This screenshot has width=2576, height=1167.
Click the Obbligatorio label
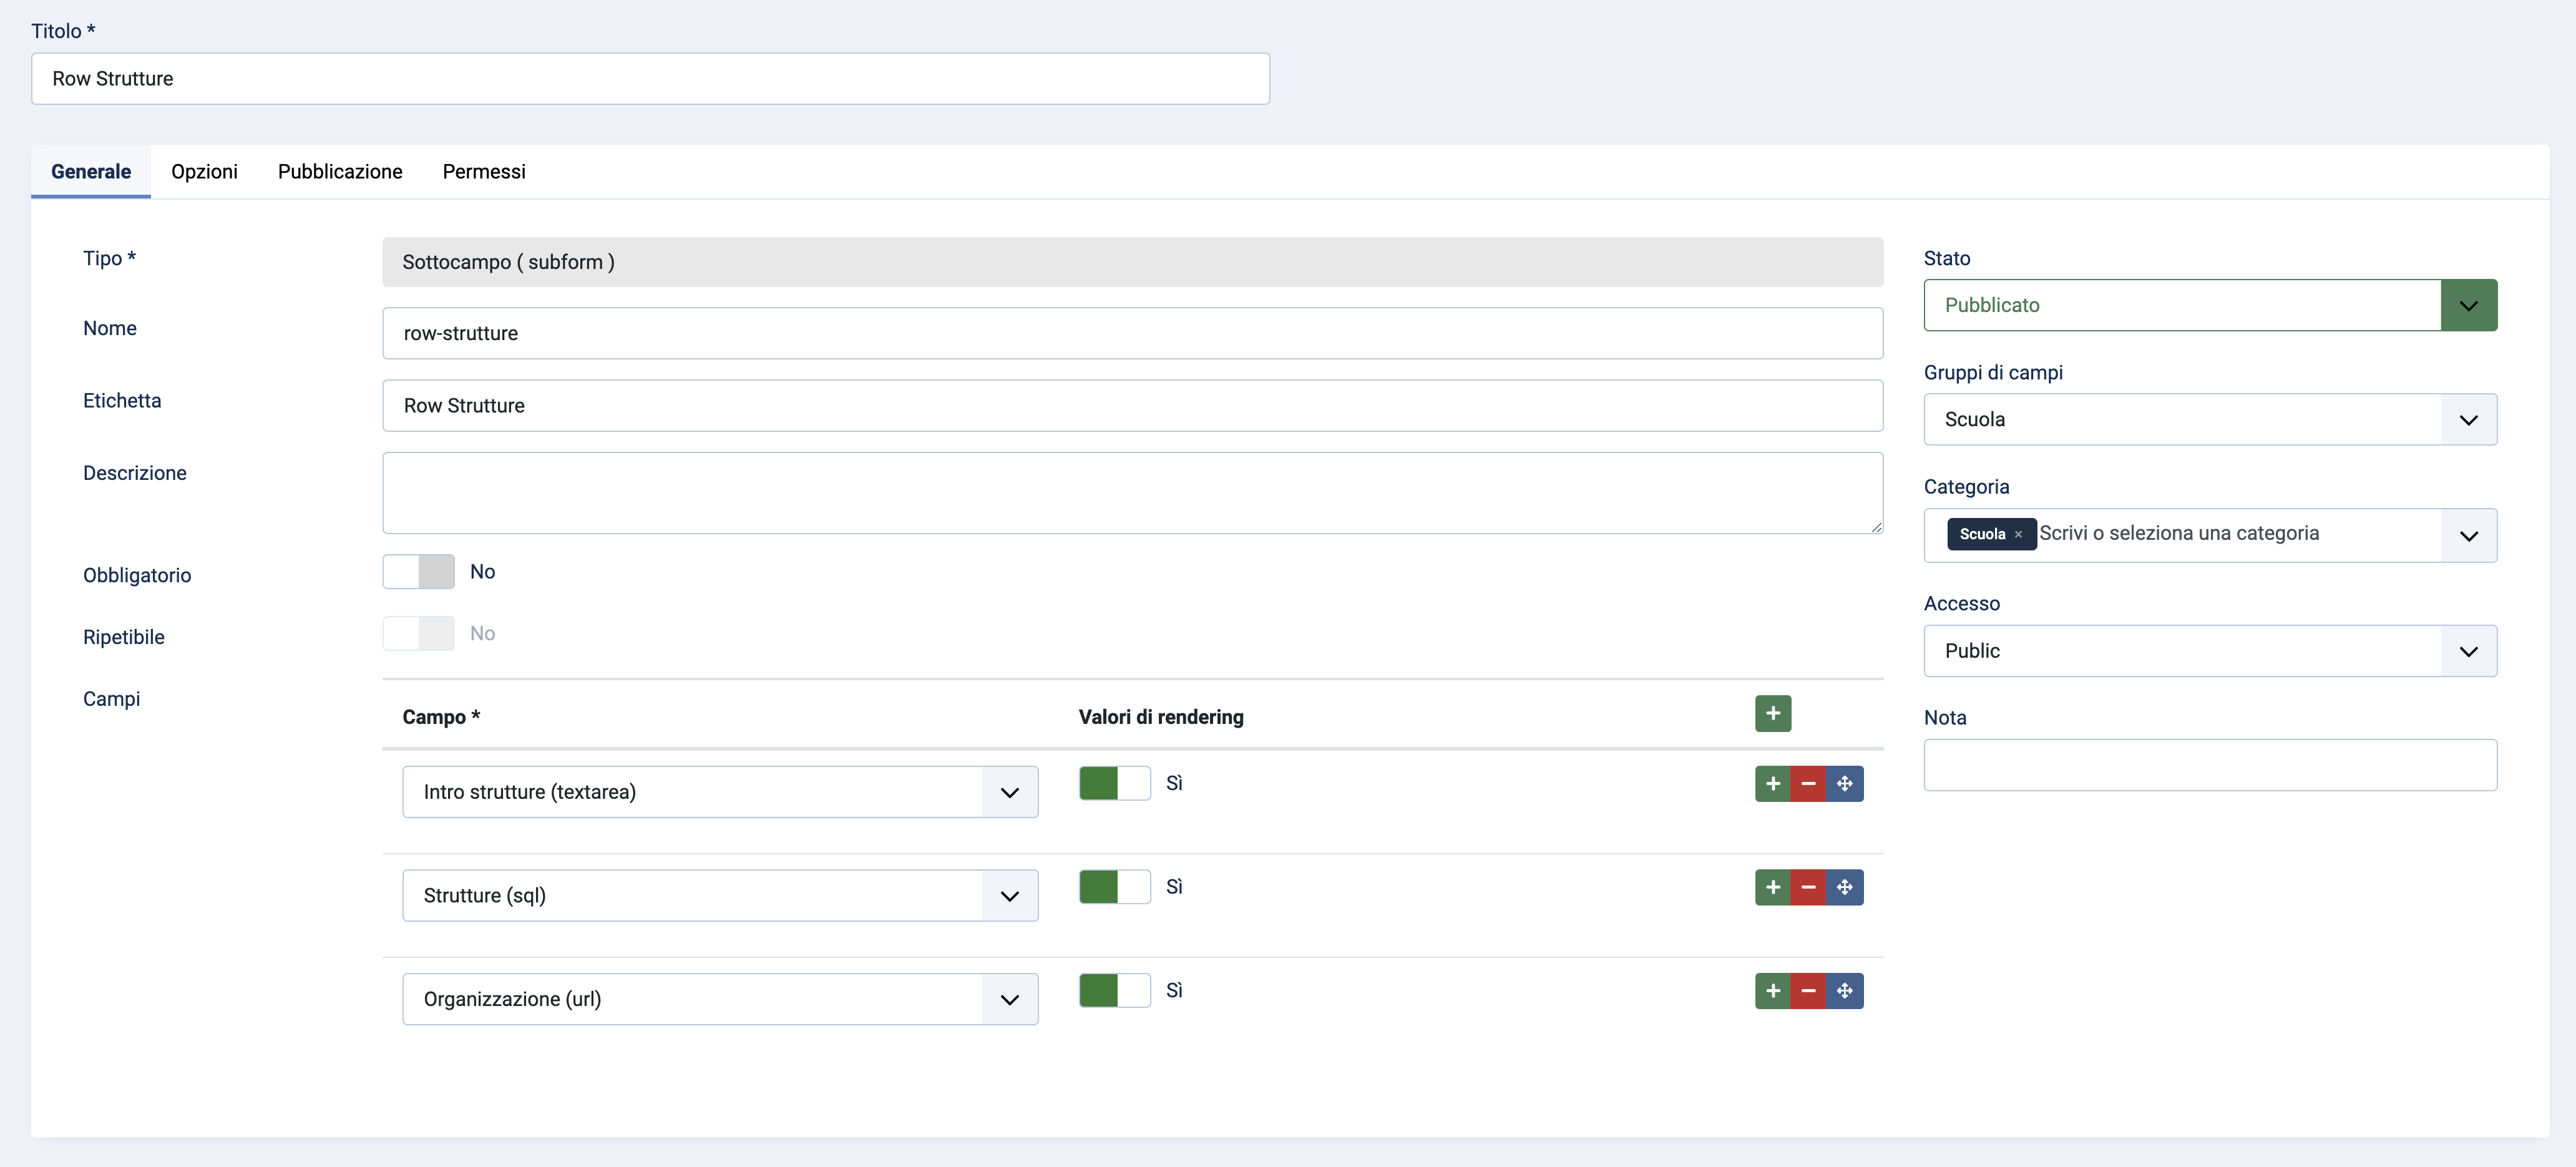tap(137, 575)
